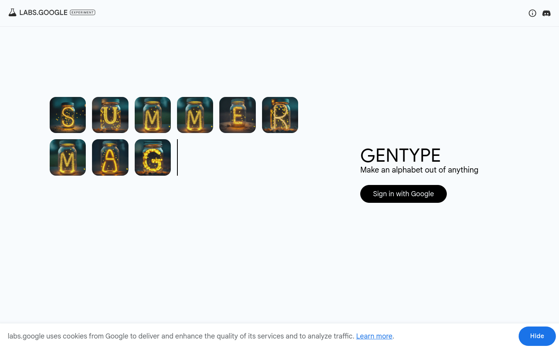Screen dimensions: 559x349
Task: Click the letter R jar in the top row
Action: 280,115
